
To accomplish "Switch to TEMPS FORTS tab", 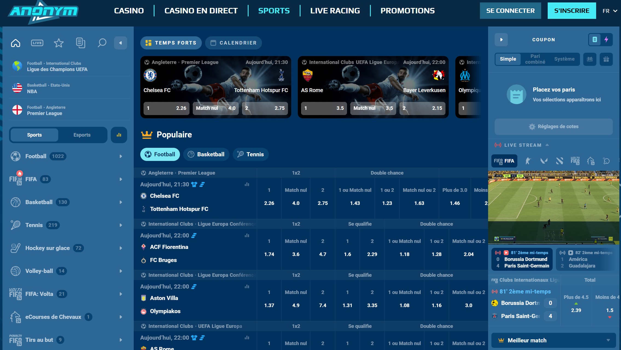I will (x=171, y=43).
